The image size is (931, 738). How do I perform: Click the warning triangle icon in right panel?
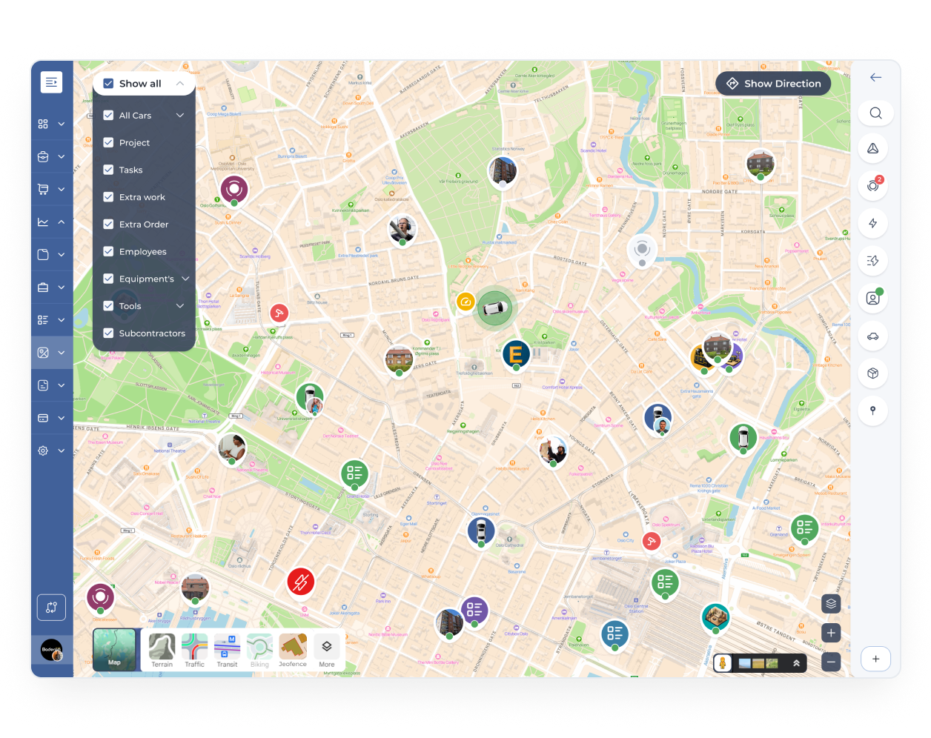click(x=873, y=148)
